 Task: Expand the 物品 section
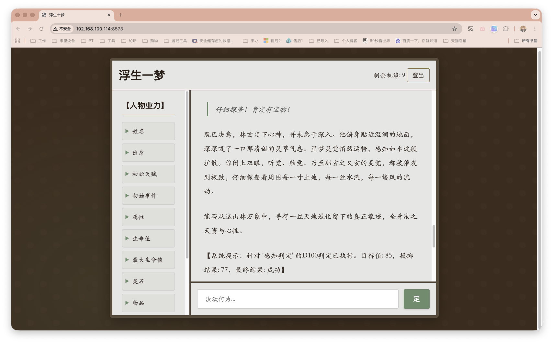click(148, 303)
